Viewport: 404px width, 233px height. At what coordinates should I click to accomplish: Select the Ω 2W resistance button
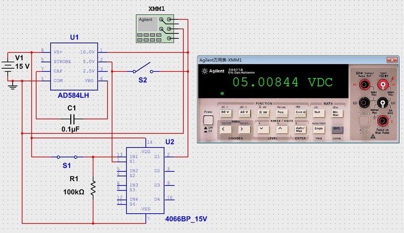pyautogui.click(x=261, y=113)
